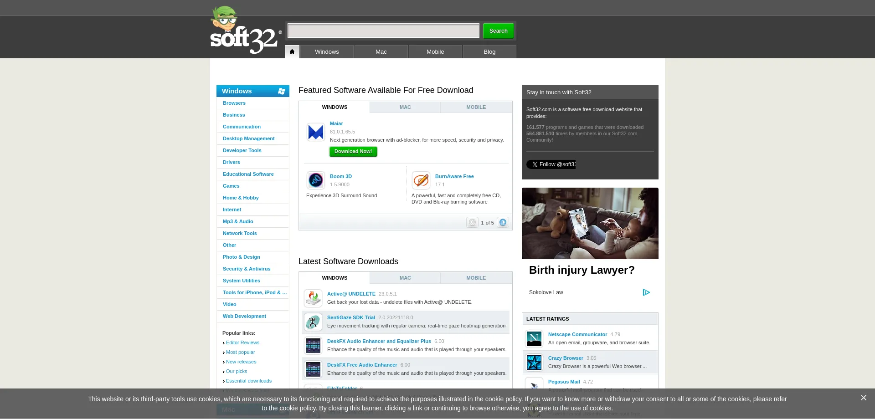This screenshot has height=419, width=875.
Task: Open the cookie policy link
Action: (x=298, y=408)
